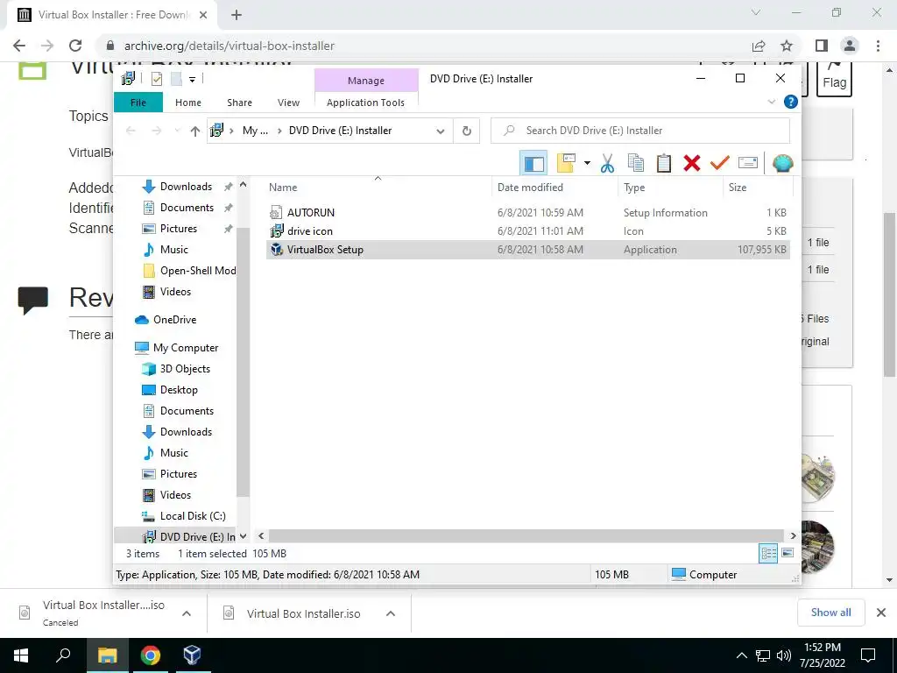
Task: Click the blue Help question mark icon
Action: click(791, 102)
